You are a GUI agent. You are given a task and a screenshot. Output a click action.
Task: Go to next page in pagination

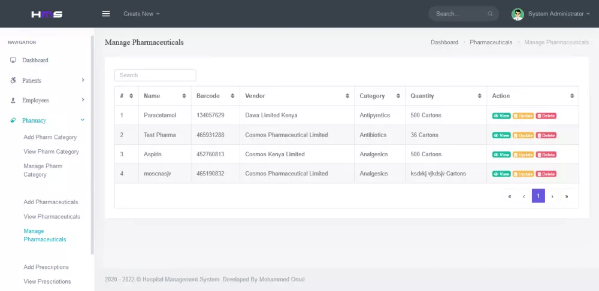pyautogui.click(x=552, y=196)
